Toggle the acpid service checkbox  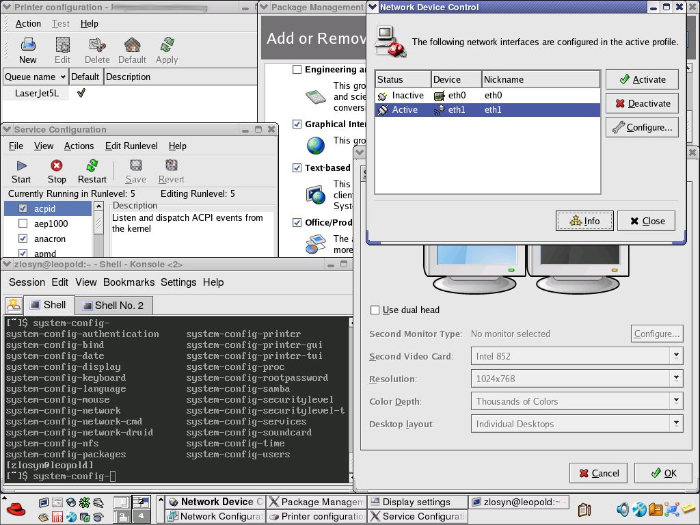pyautogui.click(x=23, y=208)
